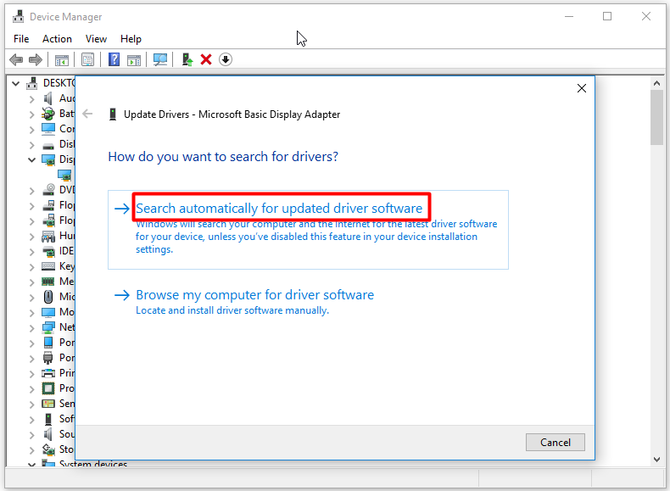Select the Computer icon in 'Cor' row
670x491 pixels.
[x=48, y=129]
